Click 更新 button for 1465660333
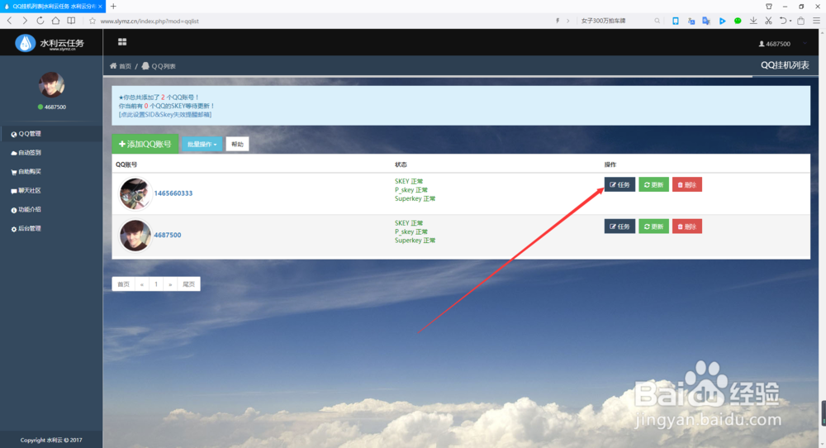The height and width of the screenshot is (448, 826). tap(653, 184)
